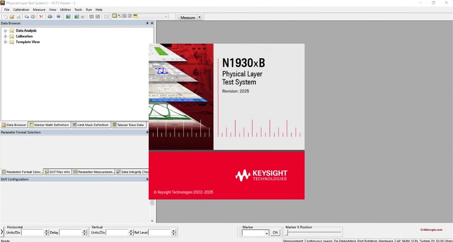This screenshot has height=242, width=453.
Task: Click the Hardware status bar button
Action: point(386,240)
